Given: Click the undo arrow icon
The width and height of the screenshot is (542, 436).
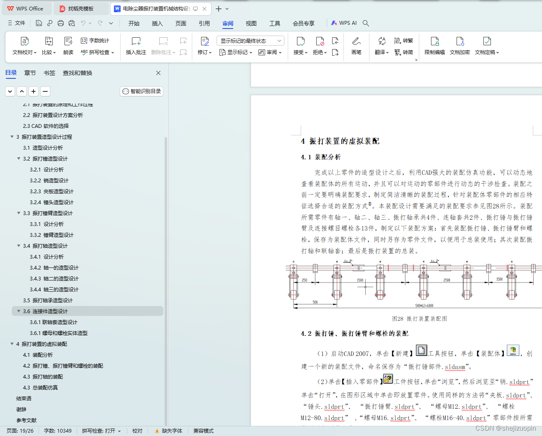Looking at the screenshot, I should point(83,23).
